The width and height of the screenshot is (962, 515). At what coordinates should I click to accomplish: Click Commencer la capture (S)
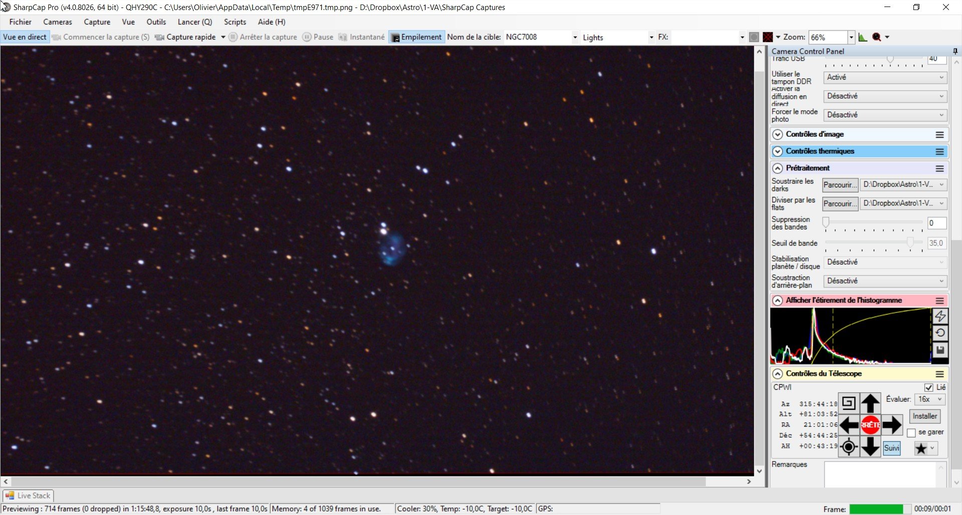[101, 37]
